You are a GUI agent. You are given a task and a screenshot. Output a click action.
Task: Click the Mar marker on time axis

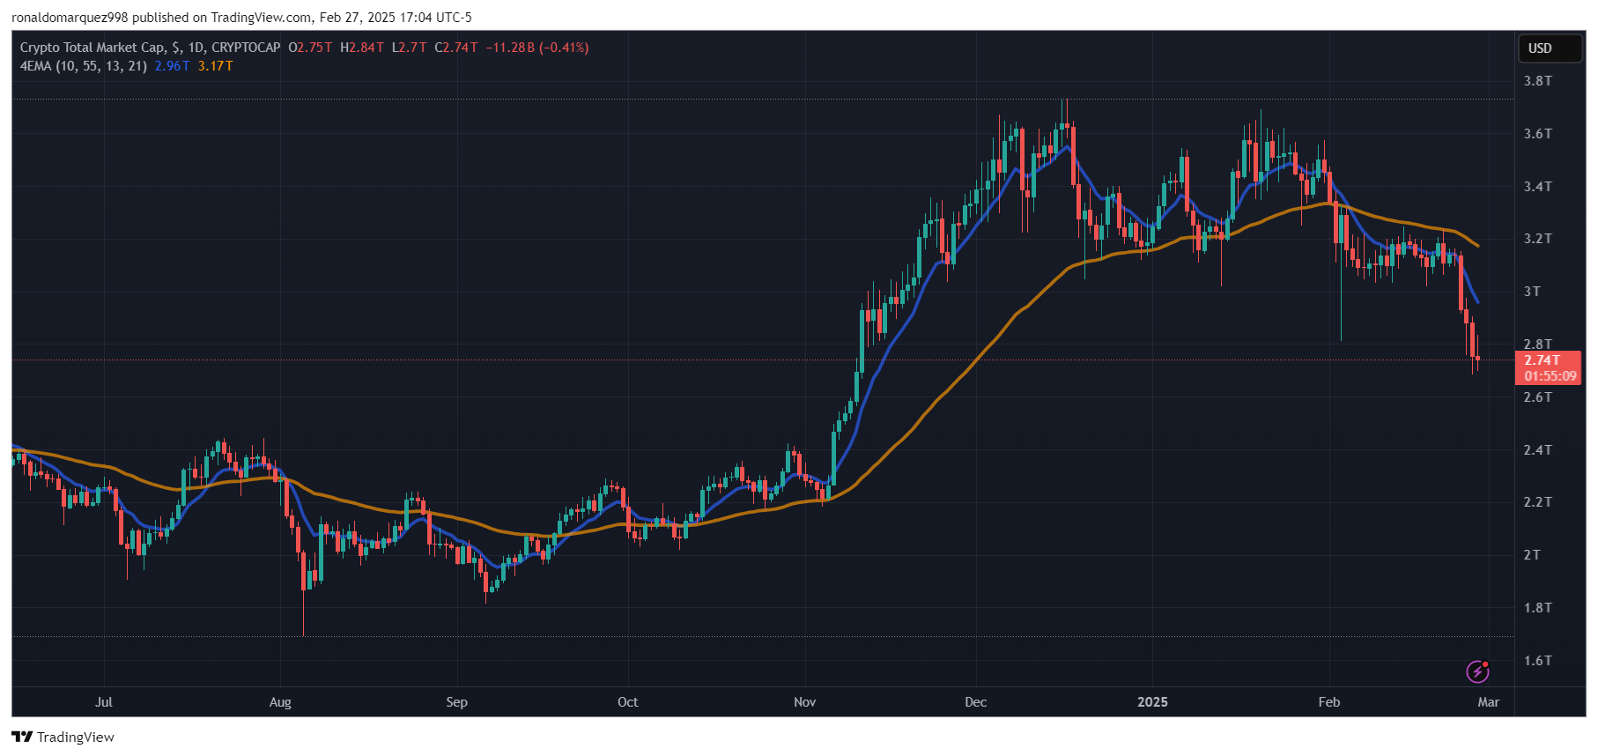(1489, 702)
